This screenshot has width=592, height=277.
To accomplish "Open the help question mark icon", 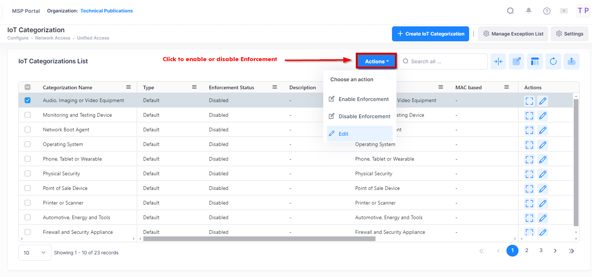I will click(x=547, y=11).
